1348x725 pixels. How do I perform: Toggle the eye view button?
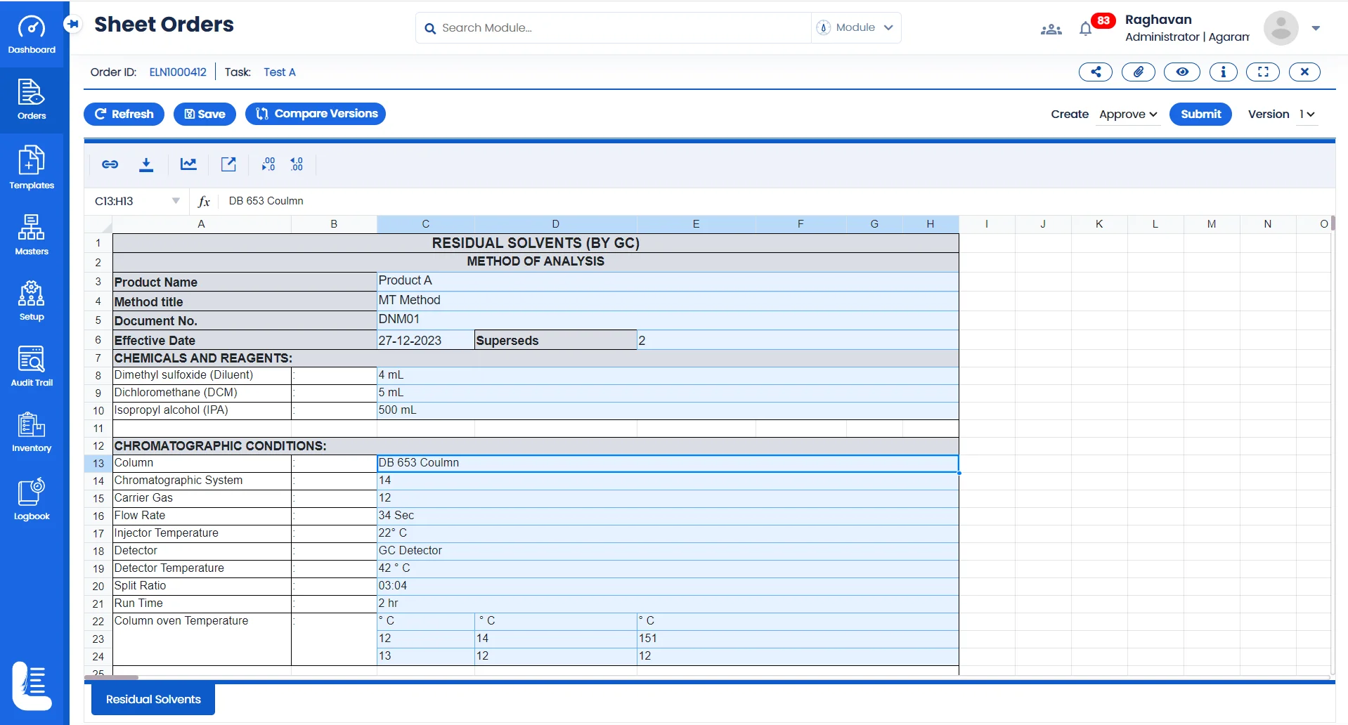tap(1182, 72)
